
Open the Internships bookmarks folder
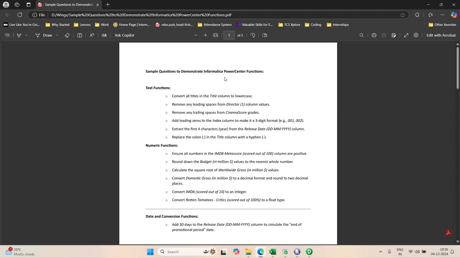coord(338,25)
